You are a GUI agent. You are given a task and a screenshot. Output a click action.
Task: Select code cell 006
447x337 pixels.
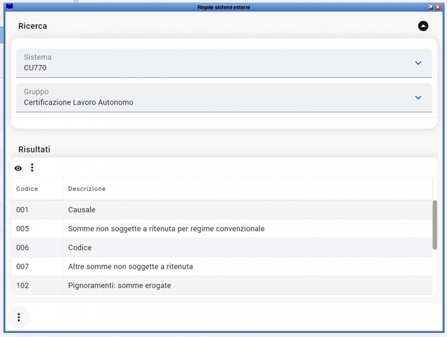tap(37, 248)
